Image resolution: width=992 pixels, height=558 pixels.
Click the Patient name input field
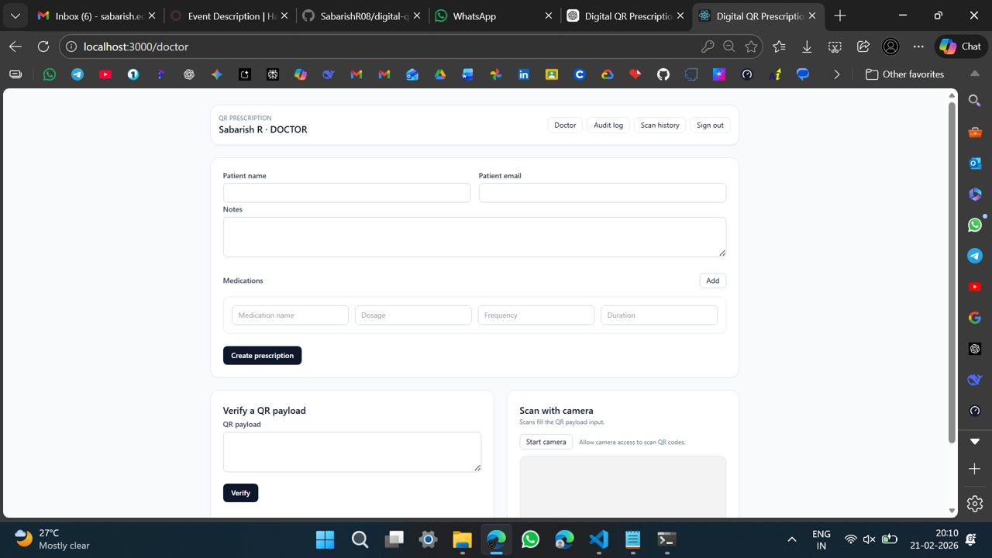point(346,193)
